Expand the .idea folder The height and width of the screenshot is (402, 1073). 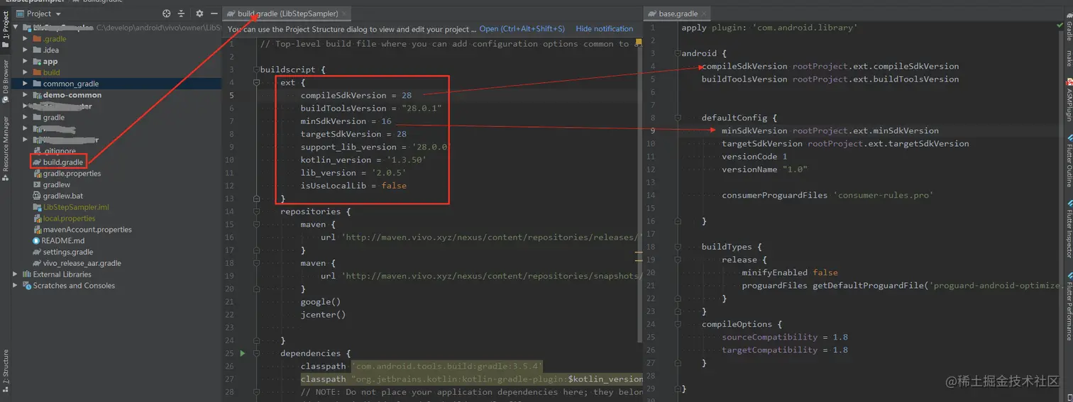click(26, 50)
